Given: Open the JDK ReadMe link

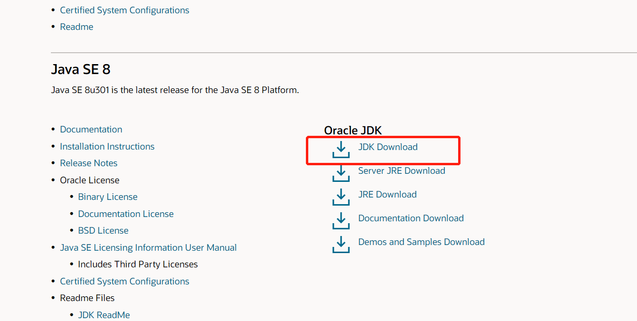Looking at the screenshot, I should 104,315.
